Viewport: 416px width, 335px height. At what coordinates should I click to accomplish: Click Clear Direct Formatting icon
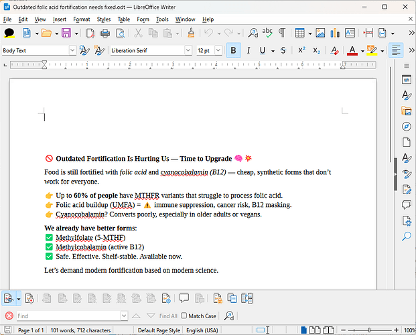click(334, 50)
